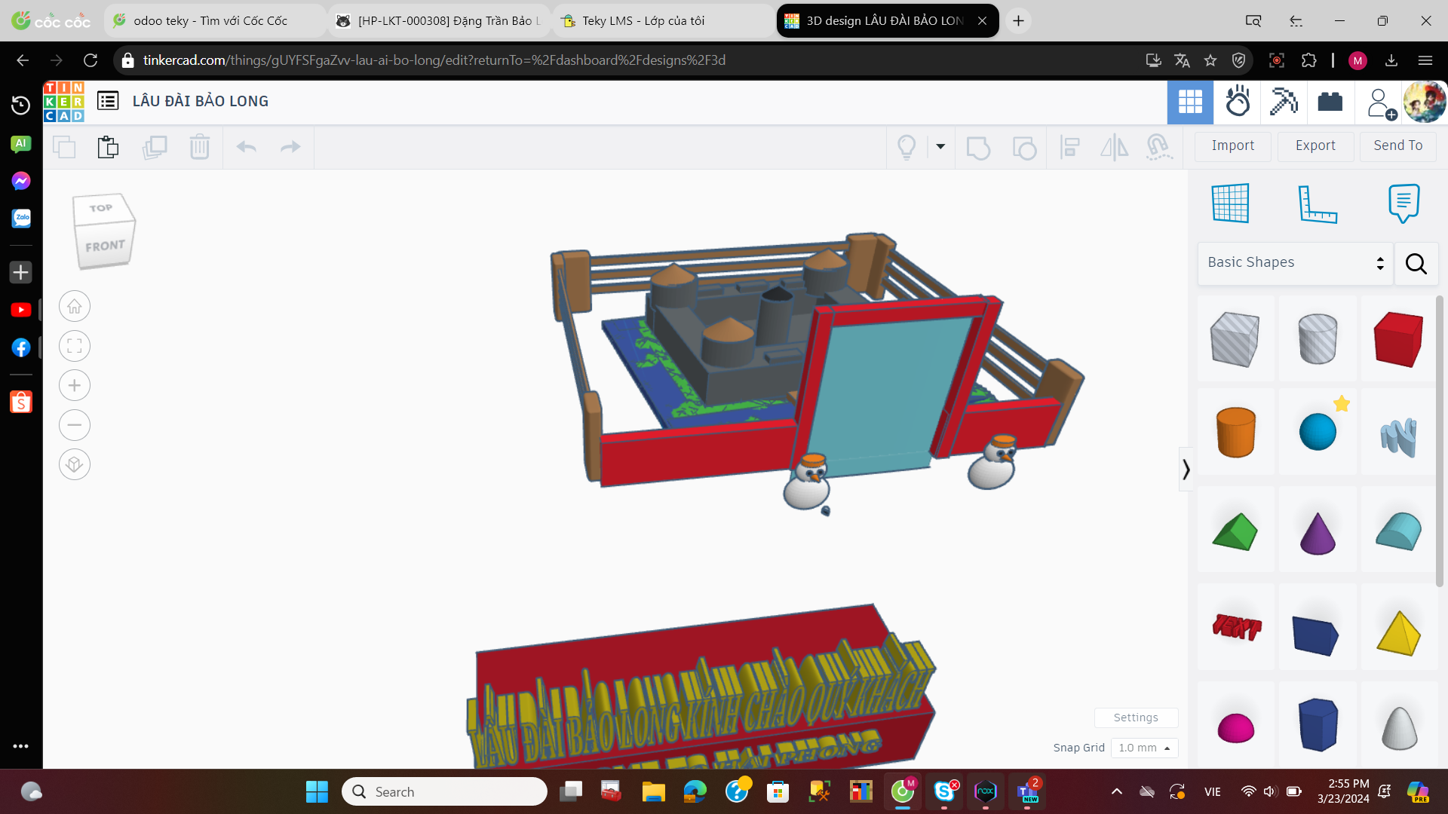Toggle orthographic/perspective view cube icon

coord(75,464)
